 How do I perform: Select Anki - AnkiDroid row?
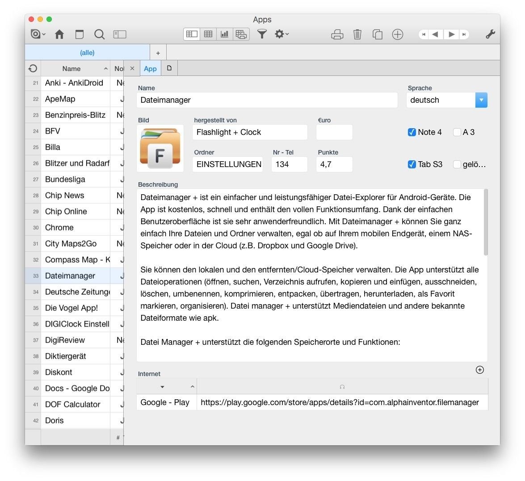pos(74,83)
